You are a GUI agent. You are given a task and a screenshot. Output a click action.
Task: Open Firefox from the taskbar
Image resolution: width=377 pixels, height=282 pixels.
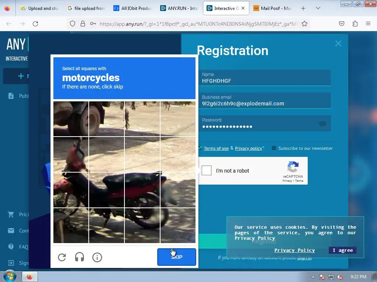coord(30,277)
